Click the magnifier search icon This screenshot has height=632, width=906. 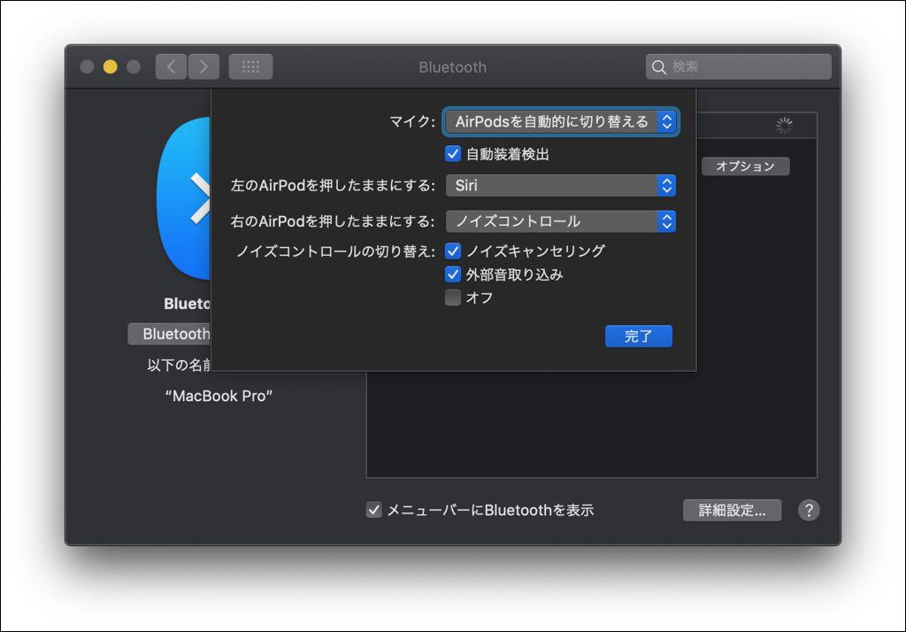tap(658, 67)
